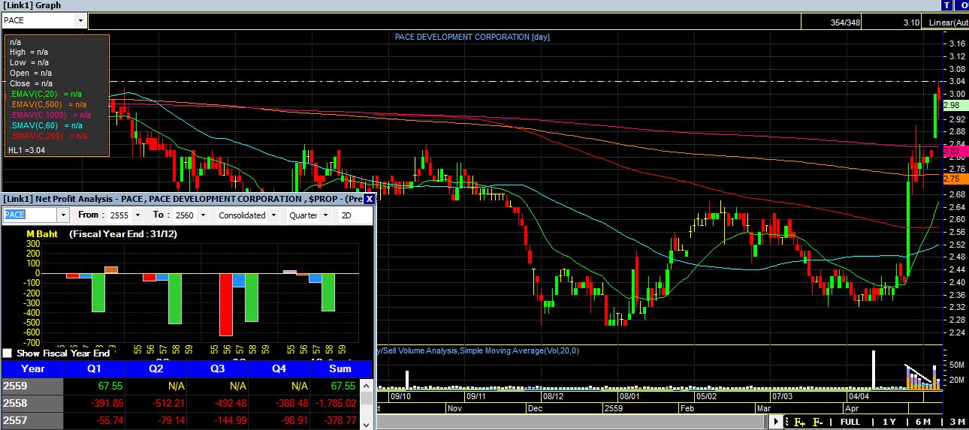
Task: Expand the From year 2555 dropdown
Action: click(137, 215)
